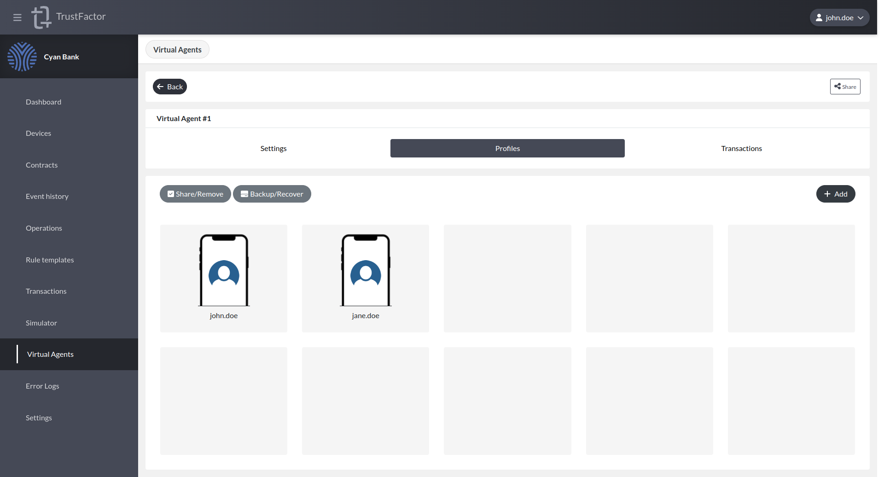Click the plus icon on the Add button
Image resolution: width=884 pixels, height=477 pixels.
[x=827, y=194]
